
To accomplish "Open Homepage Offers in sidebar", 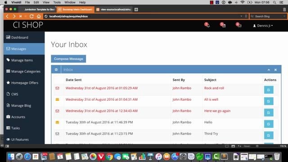I will click(24, 83).
